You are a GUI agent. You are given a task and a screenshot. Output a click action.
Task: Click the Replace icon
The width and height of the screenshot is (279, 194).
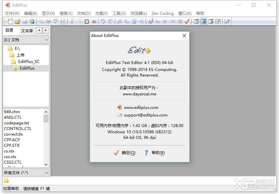(x=127, y=21)
